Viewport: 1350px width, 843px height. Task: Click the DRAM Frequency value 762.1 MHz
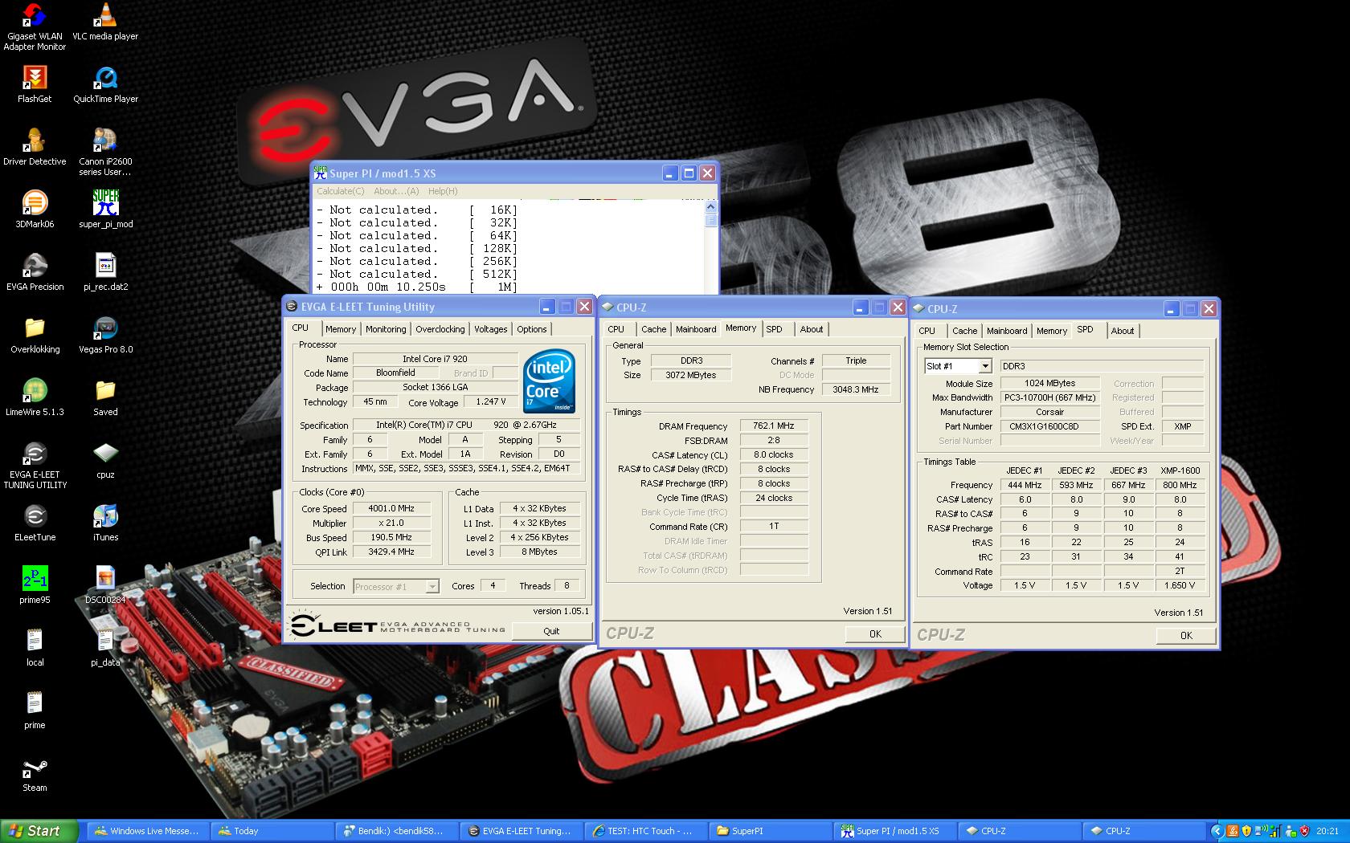pyautogui.click(x=773, y=426)
